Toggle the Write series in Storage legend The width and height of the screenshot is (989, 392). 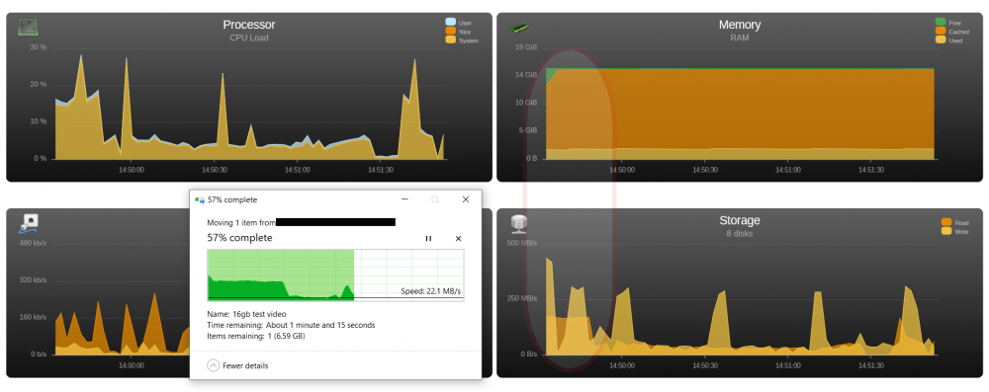(954, 231)
